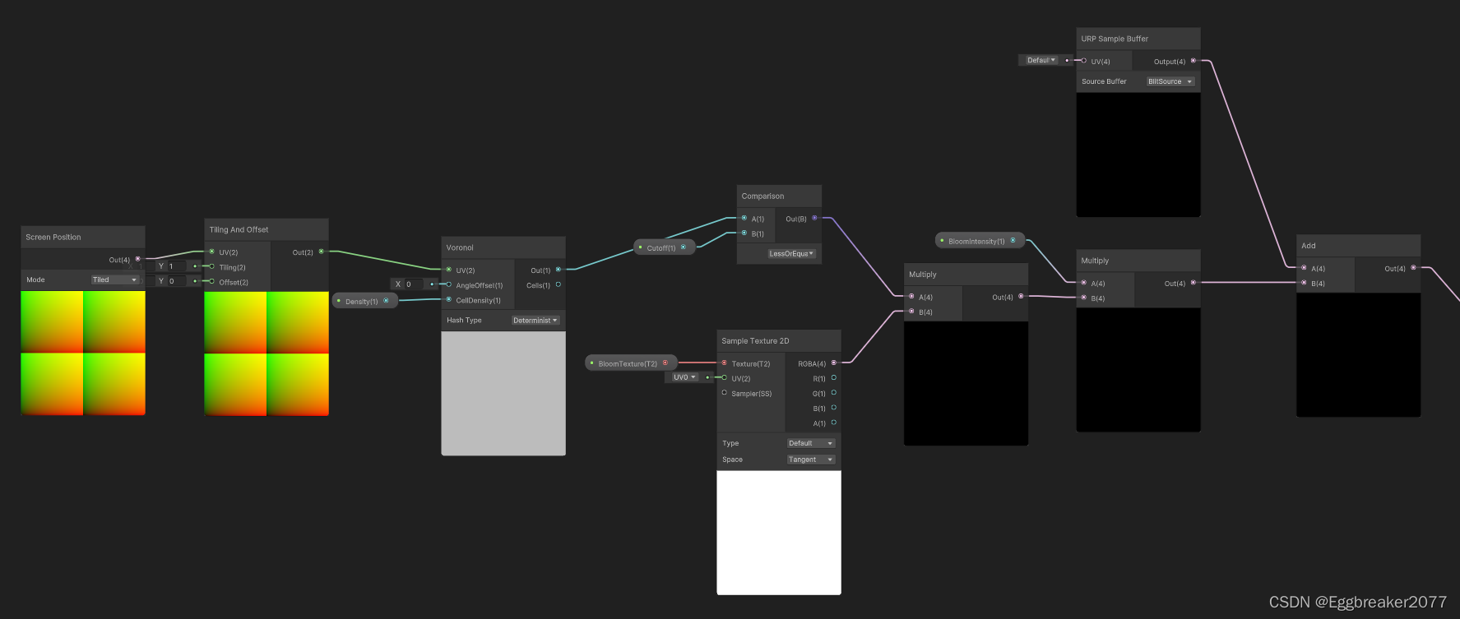Click AngleOffset X value field

(415, 284)
